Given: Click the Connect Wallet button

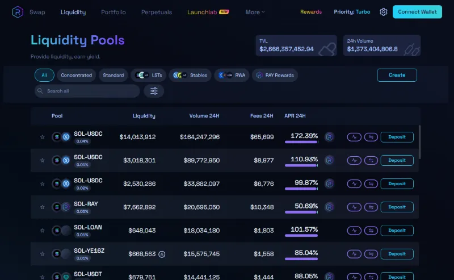Looking at the screenshot, I should 417,12.
